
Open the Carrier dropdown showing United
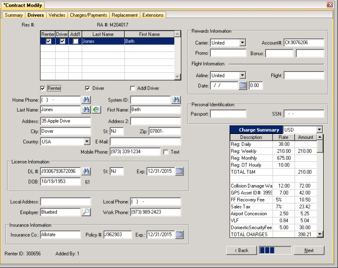(243, 42)
